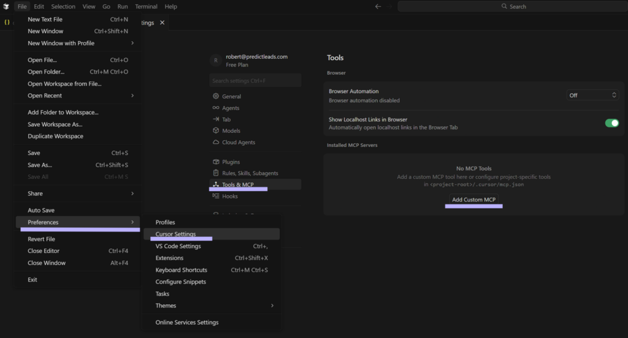Choose New Window menu entry

tap(78, 31)
